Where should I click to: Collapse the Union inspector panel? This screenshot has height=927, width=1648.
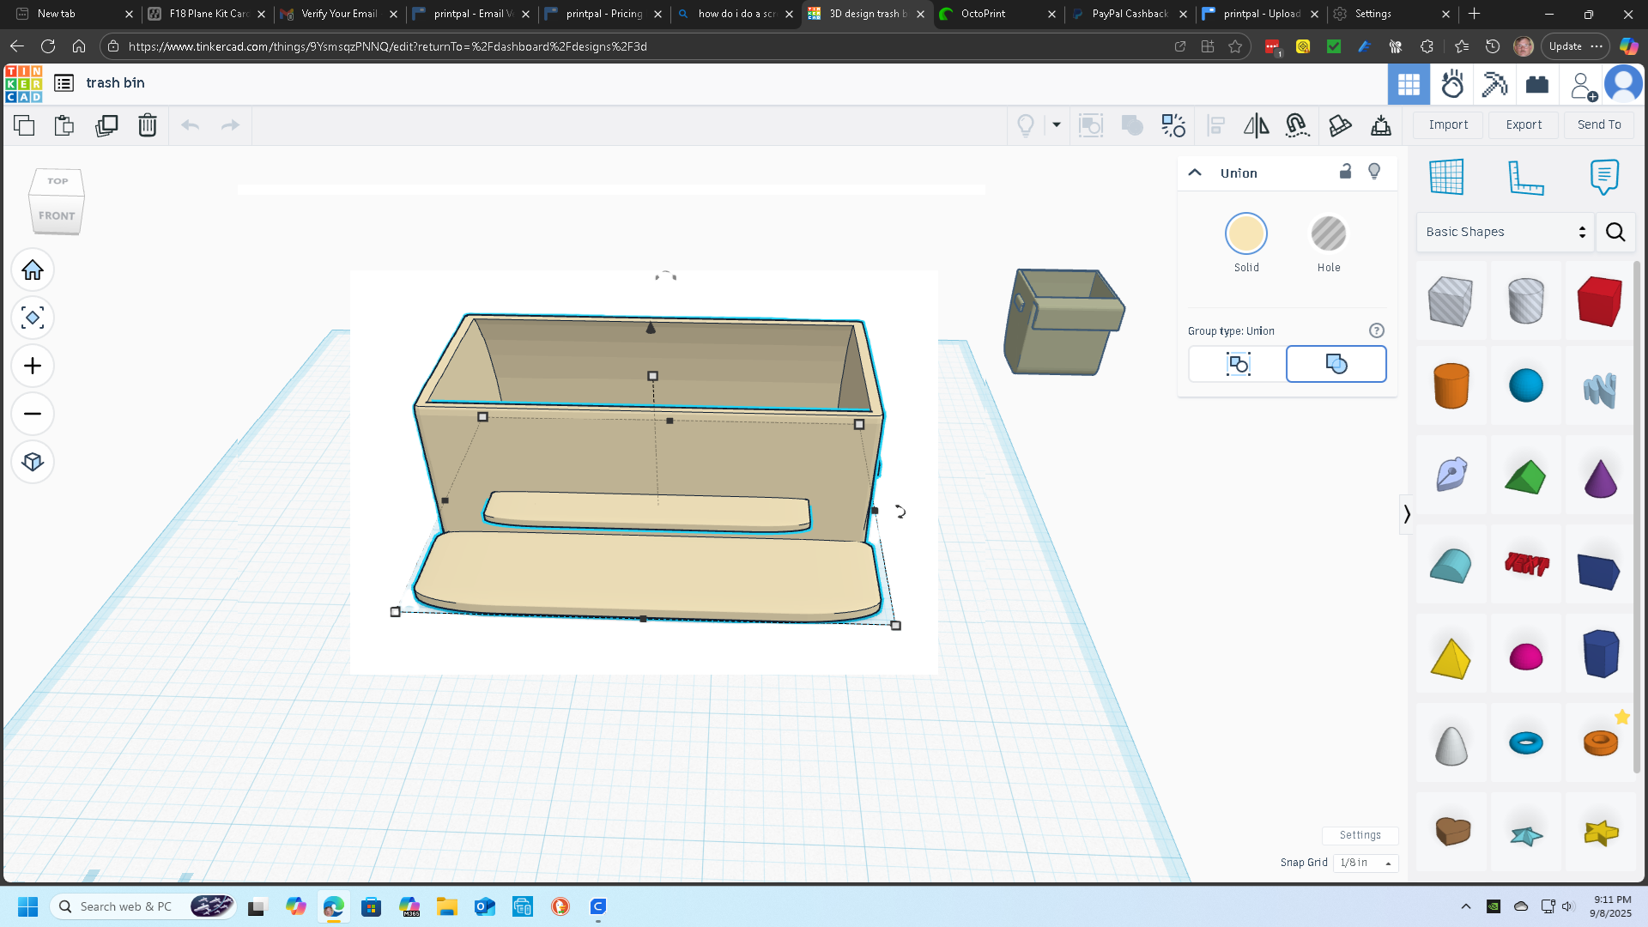click(x=1194, y=173)
